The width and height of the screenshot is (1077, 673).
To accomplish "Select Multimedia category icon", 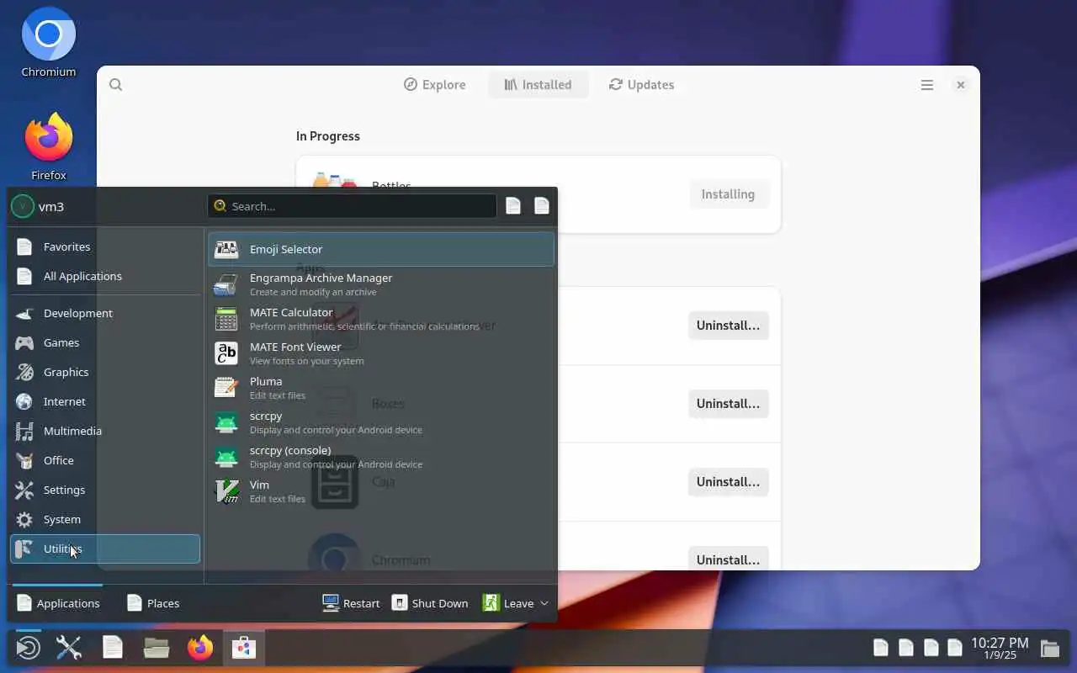I will pyautogui.click(x=24, y=431).
